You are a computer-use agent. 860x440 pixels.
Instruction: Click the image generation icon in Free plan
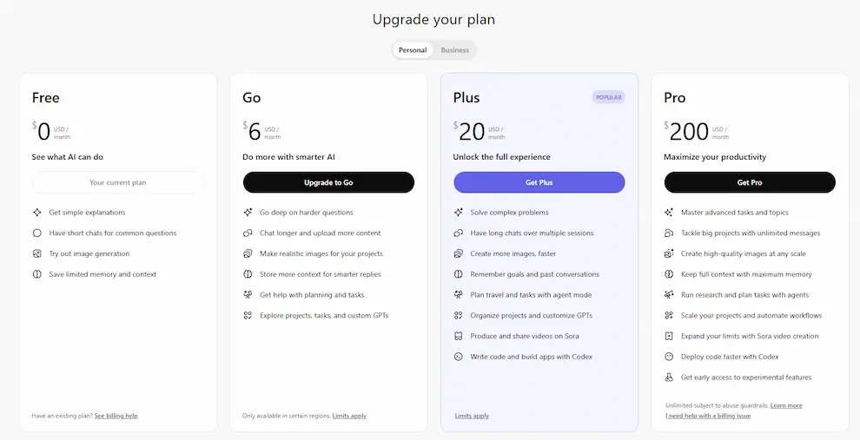click(37, 254)
